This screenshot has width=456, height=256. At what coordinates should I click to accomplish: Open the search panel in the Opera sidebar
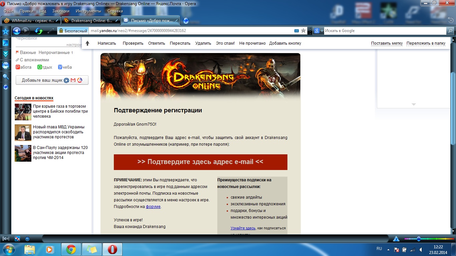click(x=6, y=77)
